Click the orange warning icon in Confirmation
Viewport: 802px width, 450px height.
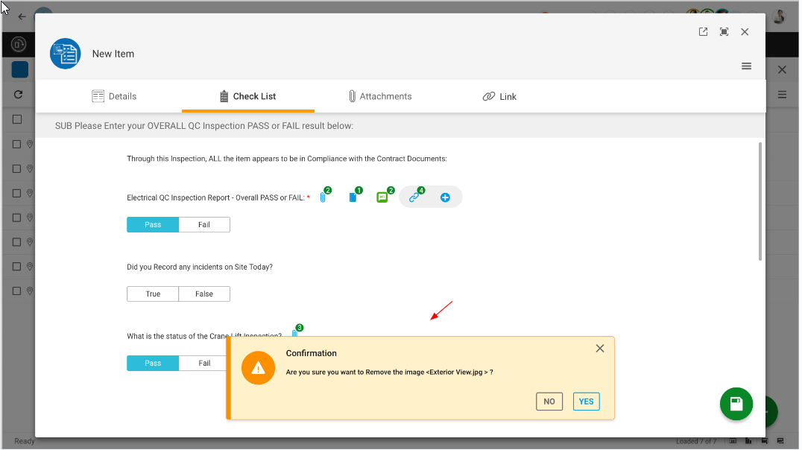[258, 367]
